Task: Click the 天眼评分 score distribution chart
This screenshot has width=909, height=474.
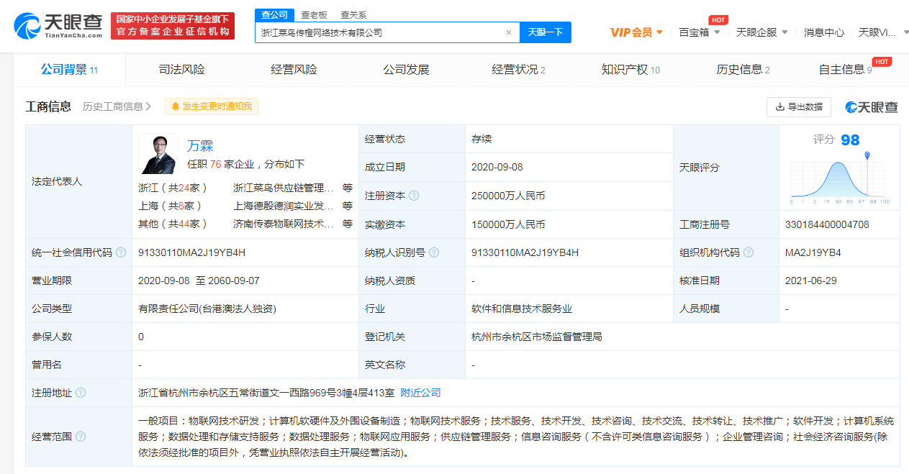Action: 839,177
